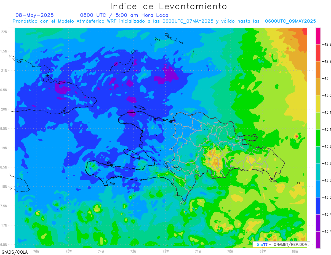This screenshot has width=331, height=255.
Task: Click the '21N' latitude label
Action: (4, 70)
